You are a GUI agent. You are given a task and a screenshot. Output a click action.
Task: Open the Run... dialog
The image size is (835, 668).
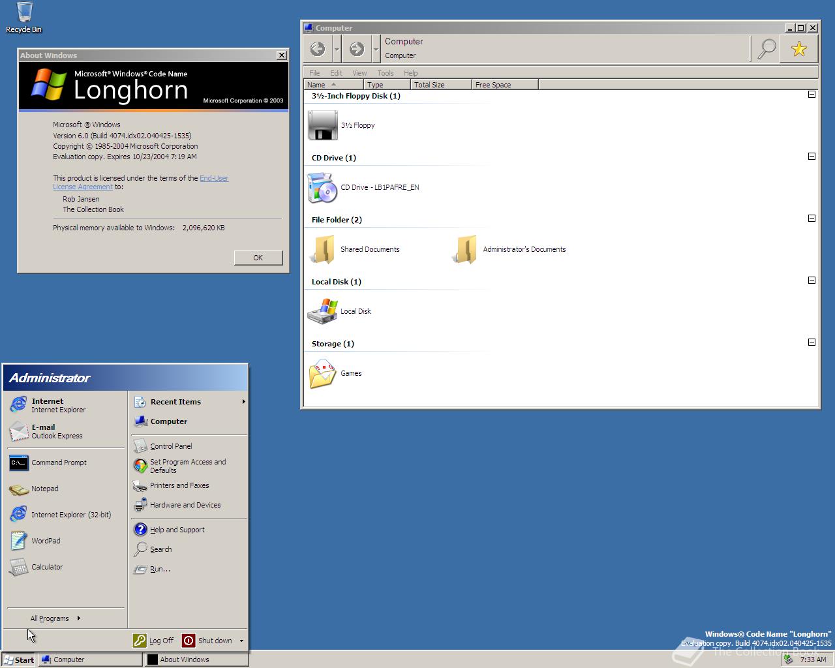pyautogui.click(x=189, y=569)
